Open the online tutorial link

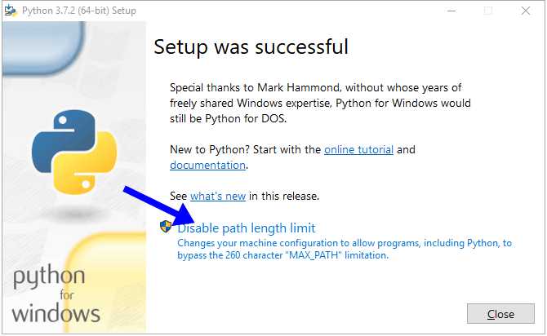click(358, 150)
